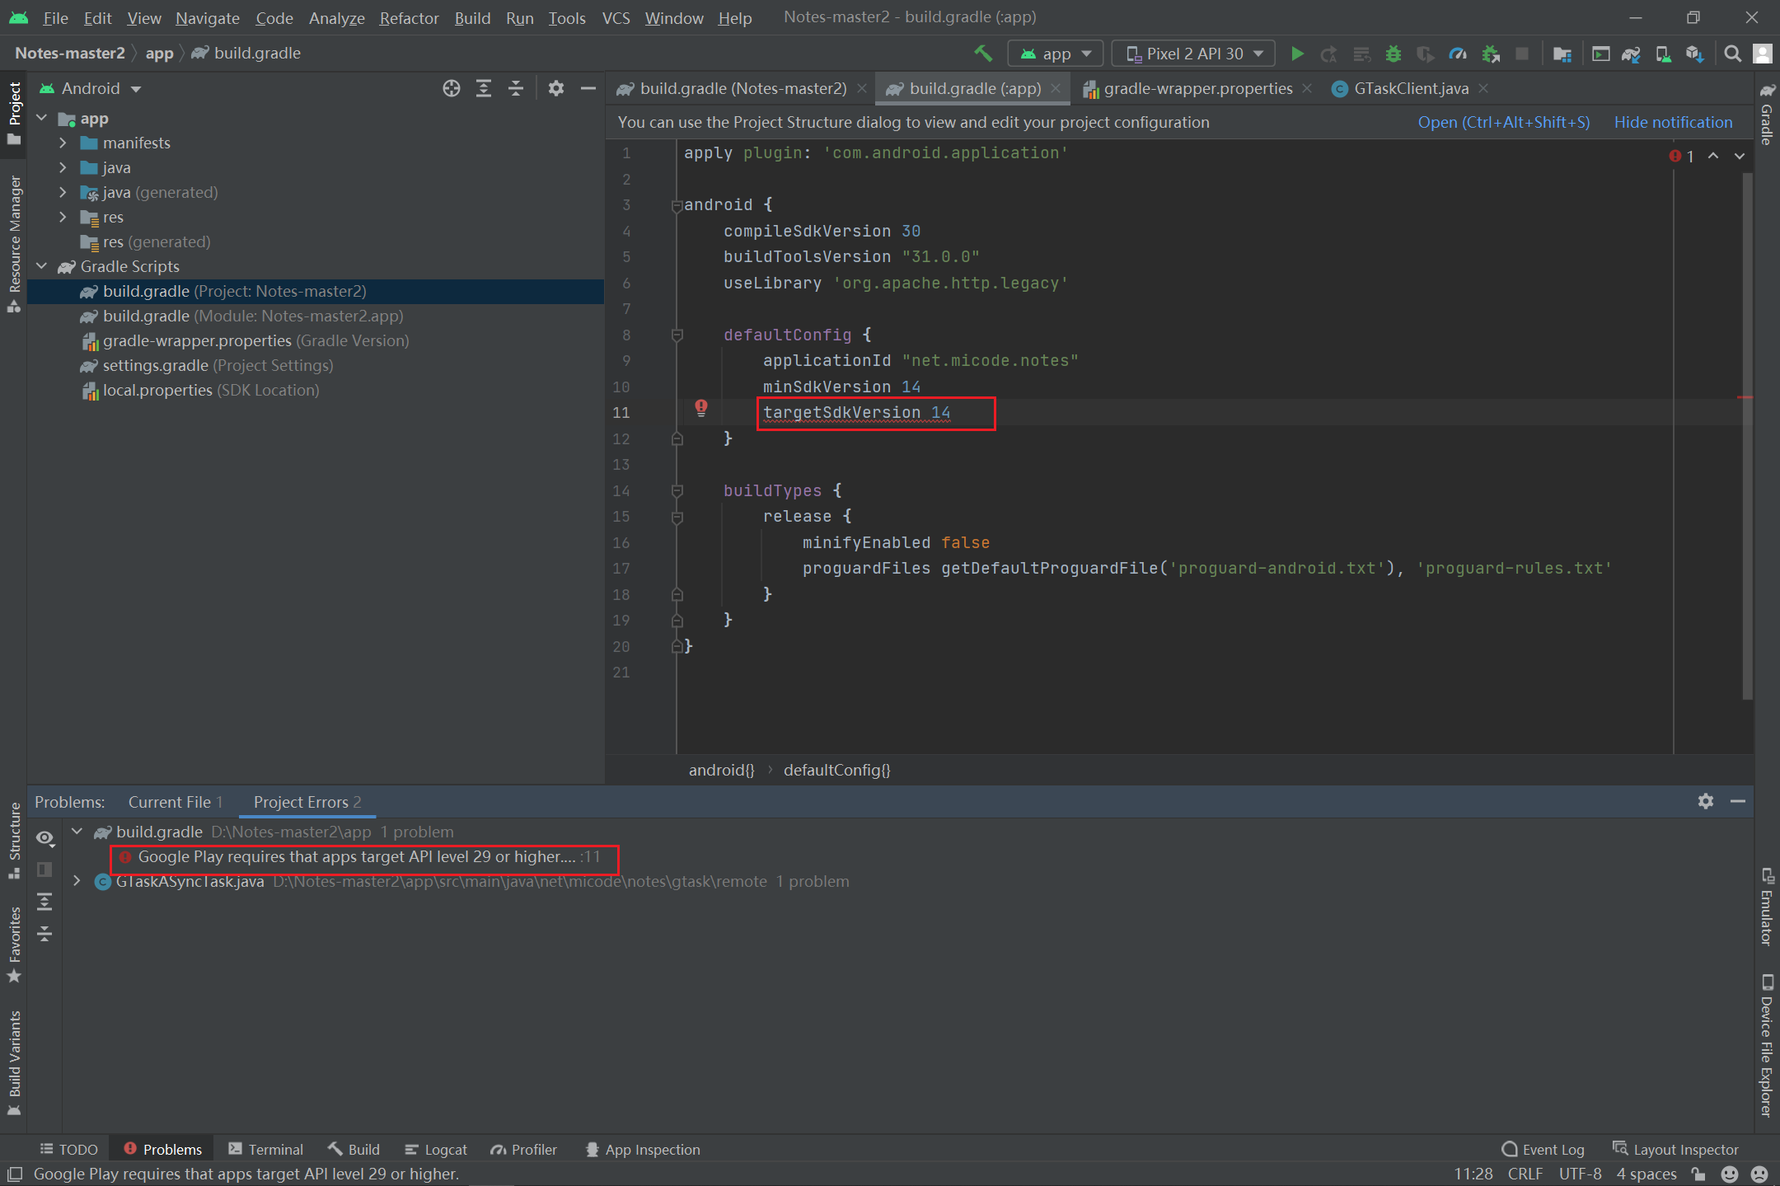The width and height of the screenshot is (1780, 1186).
Task: Hide the Project tool window minus icon
Action: 588,88
